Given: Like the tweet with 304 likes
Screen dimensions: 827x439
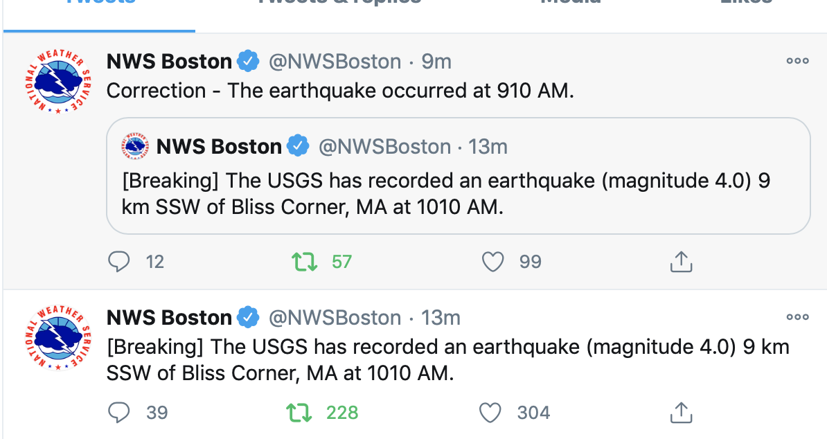Looking at the screenshot, I should 490,412.
